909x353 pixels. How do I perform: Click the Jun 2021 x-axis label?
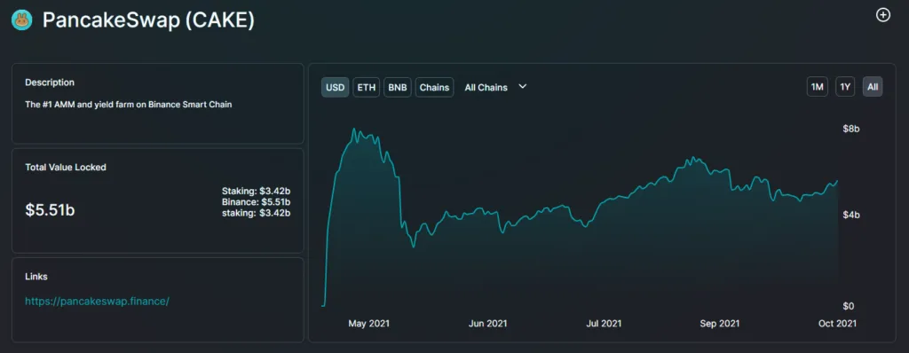(x=486, y=324)
